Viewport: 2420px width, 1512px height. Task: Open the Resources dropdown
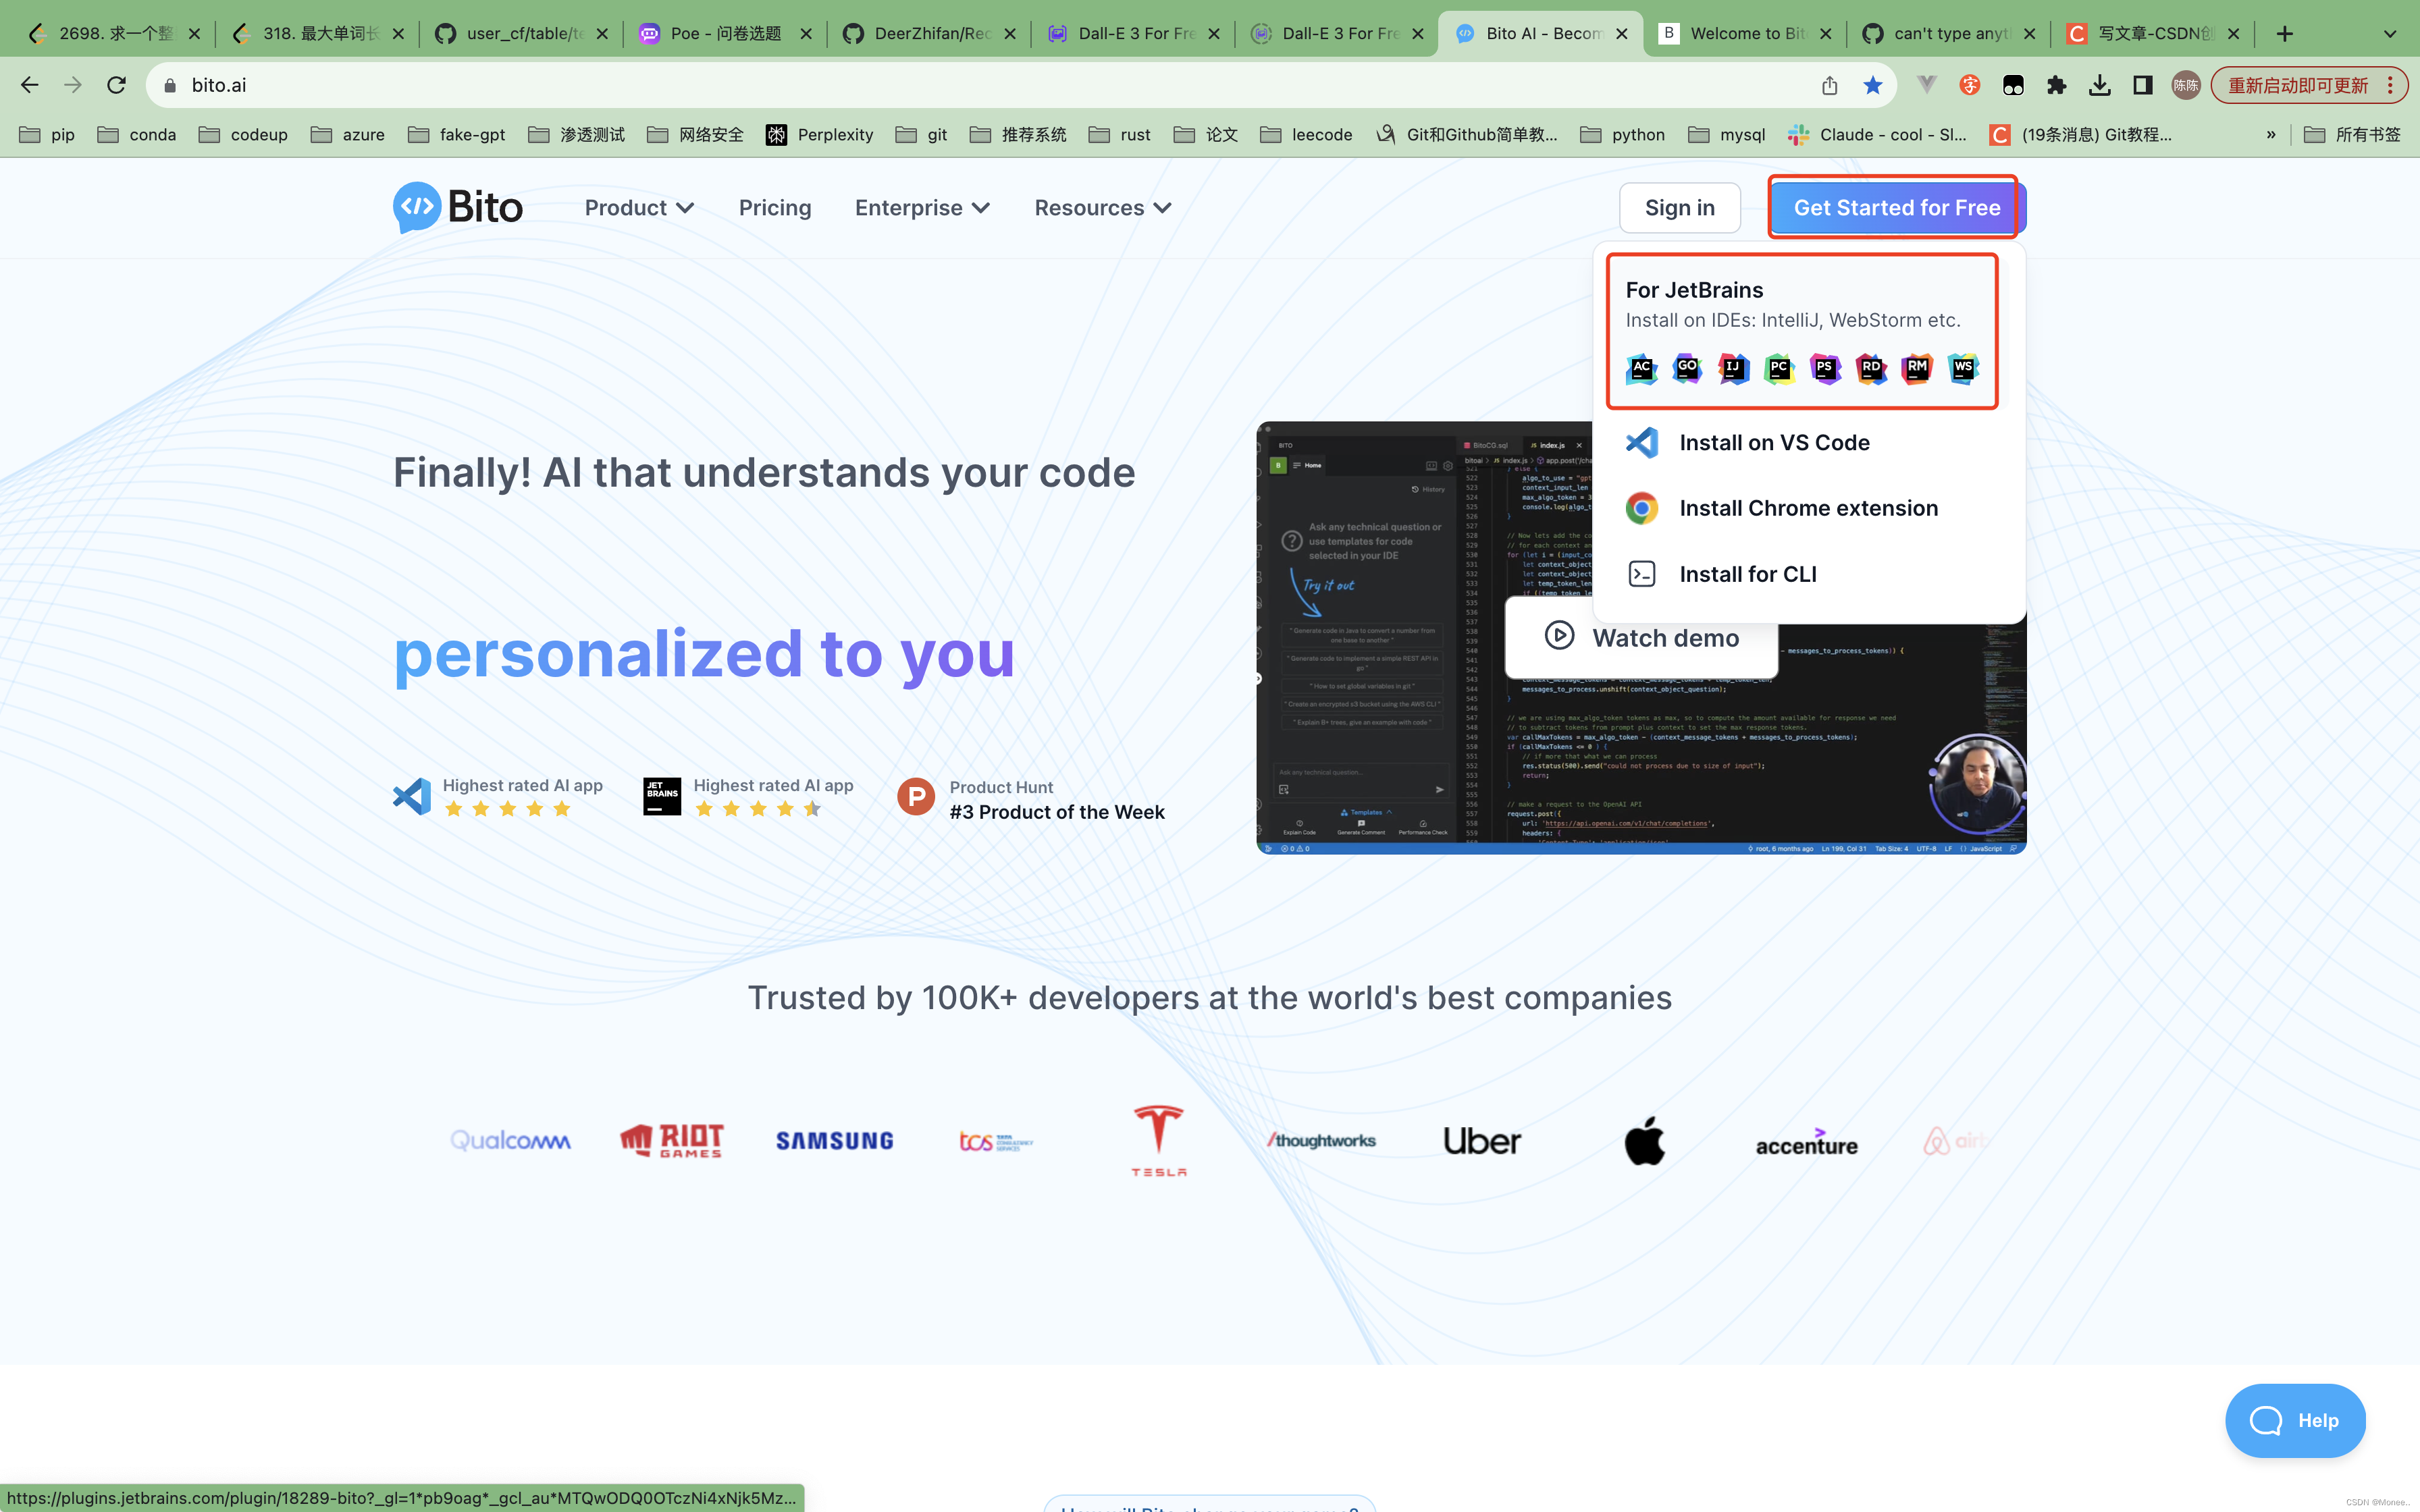pyautogui.click(x=1163, y=208)
